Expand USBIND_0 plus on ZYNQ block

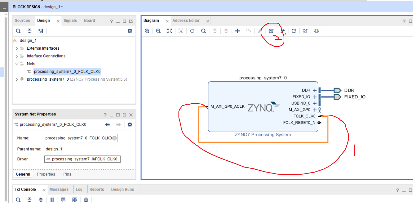tap(315, 103)
